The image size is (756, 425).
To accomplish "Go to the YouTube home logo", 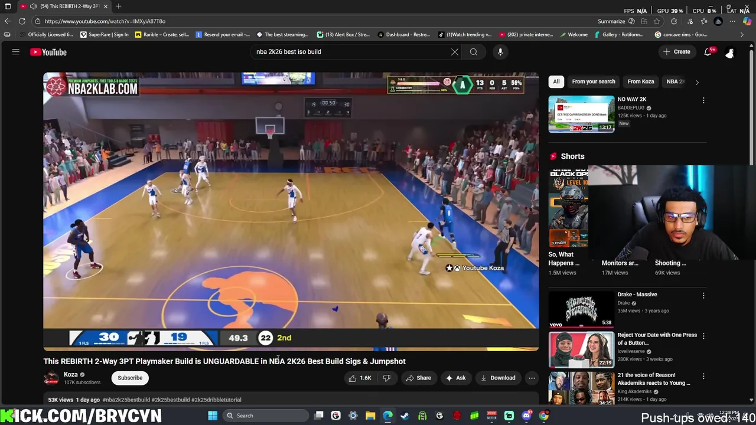I will (x=48, y=52).
